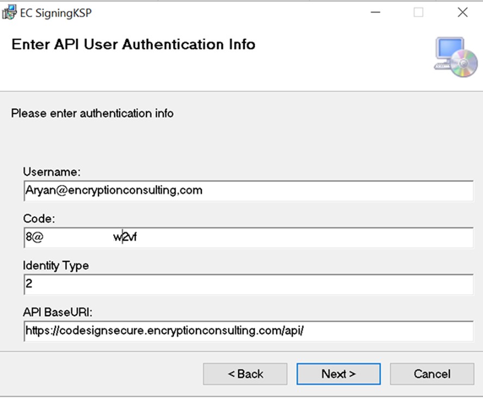Click the API BaseURI text box
Screen dimensions: 483x398
pos(249,331)
